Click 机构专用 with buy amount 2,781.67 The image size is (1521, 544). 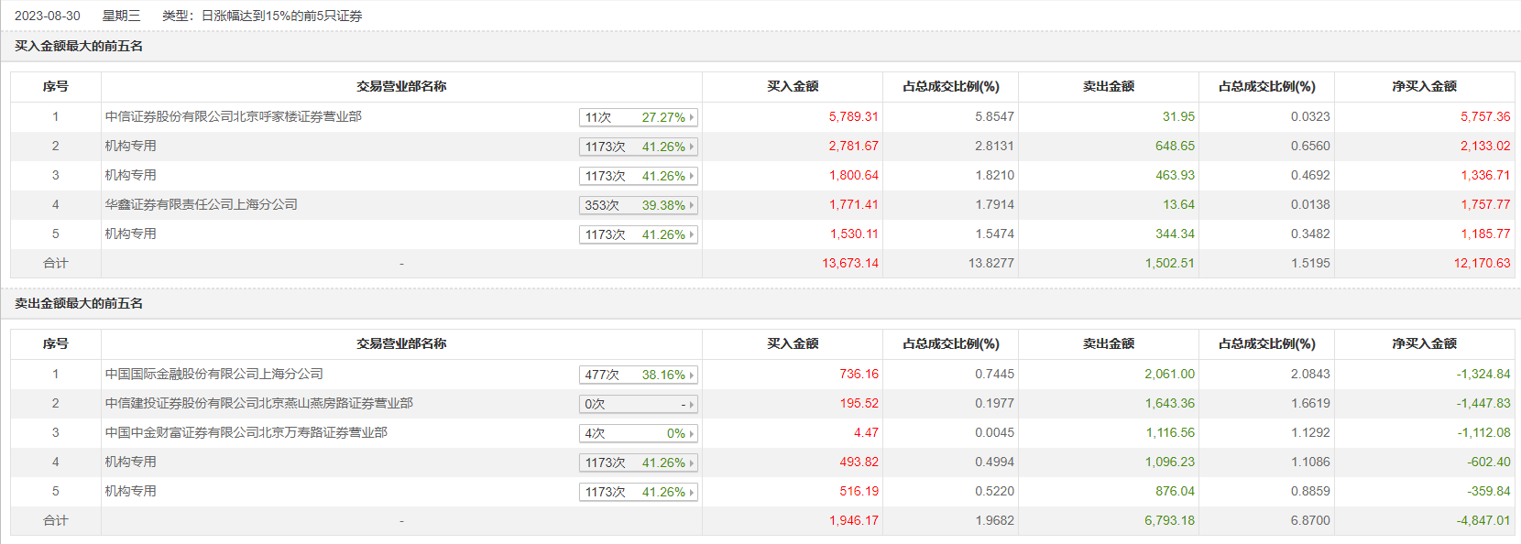[131, 146]
